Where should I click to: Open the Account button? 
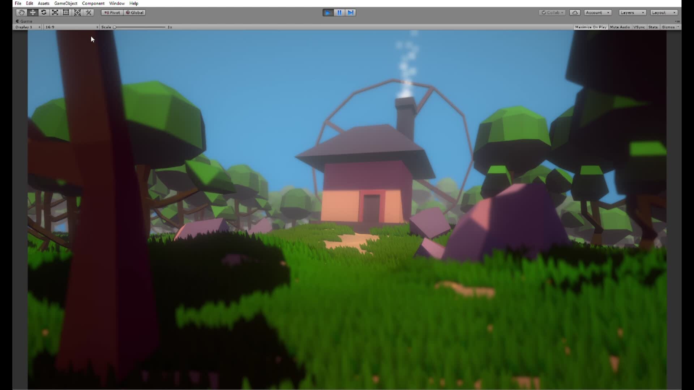pos(597,12)
